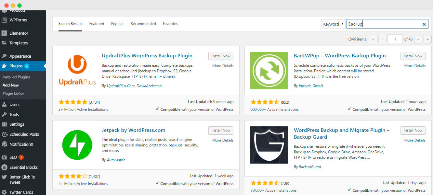Click the Tools wrench icon
Viewport: 433px width, 195px height.
(4, 114)
